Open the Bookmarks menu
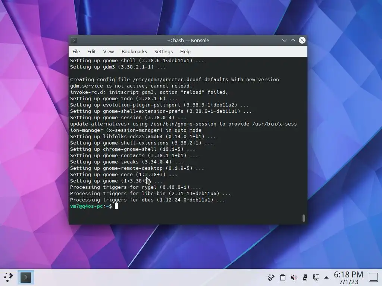 click(134, 51)
